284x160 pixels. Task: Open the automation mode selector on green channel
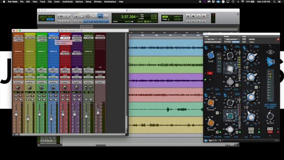[42, 77]
